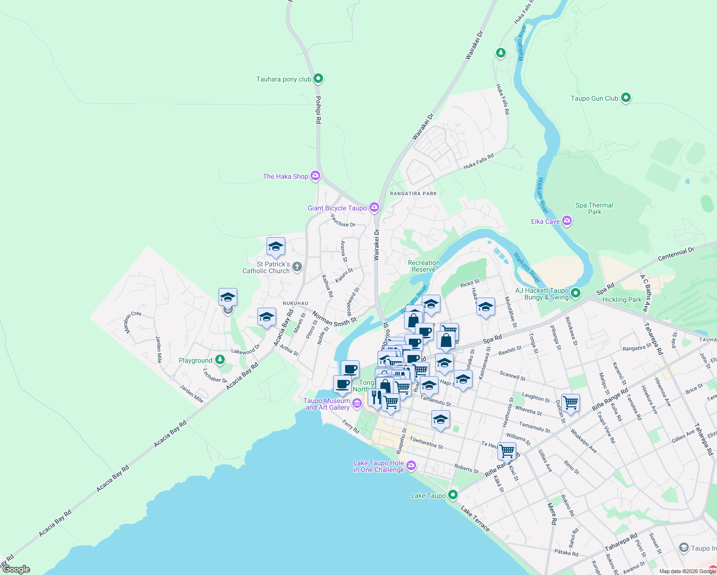This screenshot has width=717, height=575.
Task: Select the Eika Cave camera marker
Action: [567, 221]
